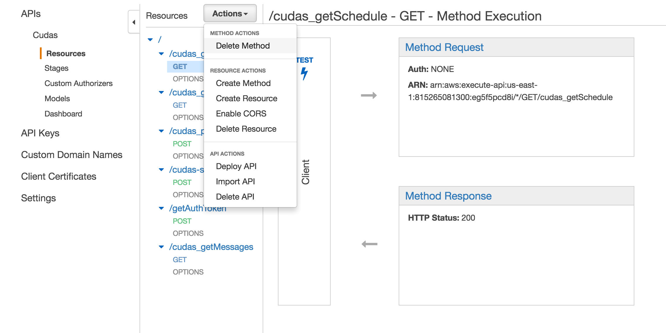Open the Method Response settings
This screenshot has height=333, width=666.
tap(448, 196)
